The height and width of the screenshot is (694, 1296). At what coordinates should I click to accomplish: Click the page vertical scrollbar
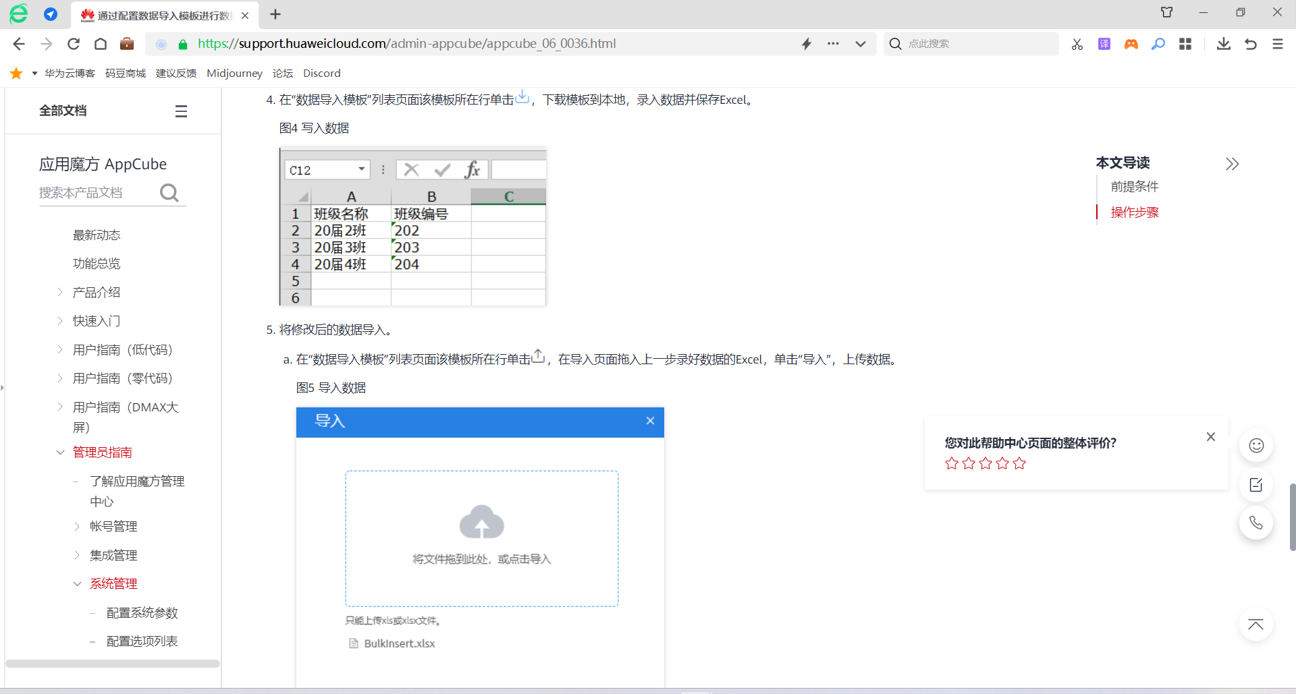pos(1292,517)
